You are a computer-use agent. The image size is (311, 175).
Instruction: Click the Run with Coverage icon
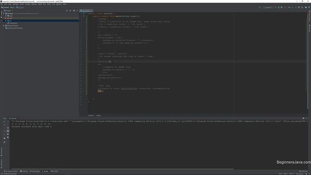point(282,7)
